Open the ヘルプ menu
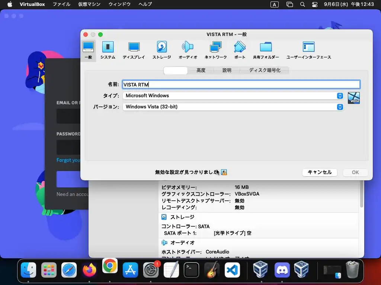The width and height of the screenshot is (381, 285). coord(145,4)
